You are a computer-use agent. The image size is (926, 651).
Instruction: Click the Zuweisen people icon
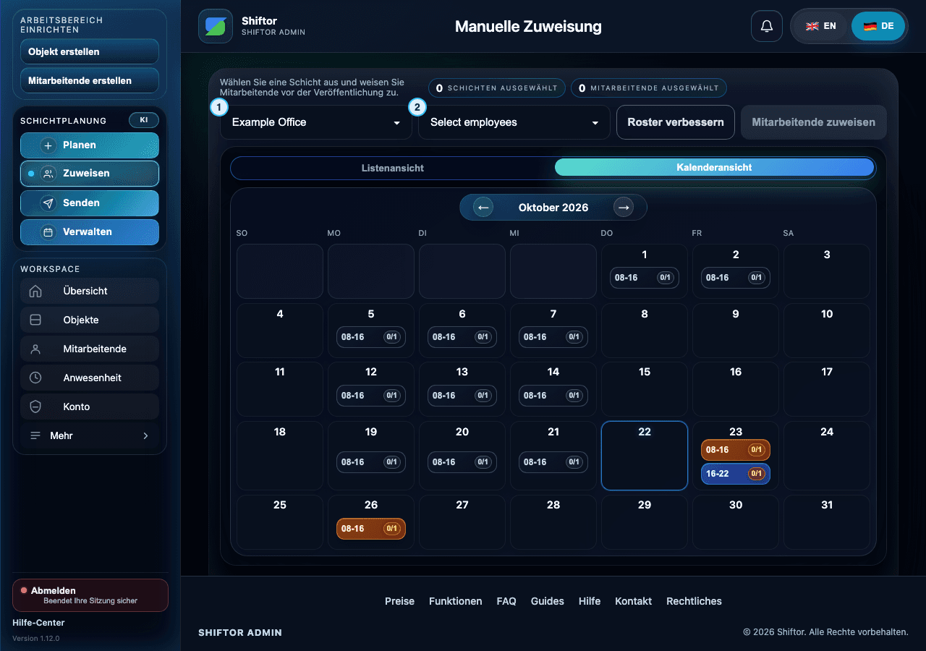(48, 174)
